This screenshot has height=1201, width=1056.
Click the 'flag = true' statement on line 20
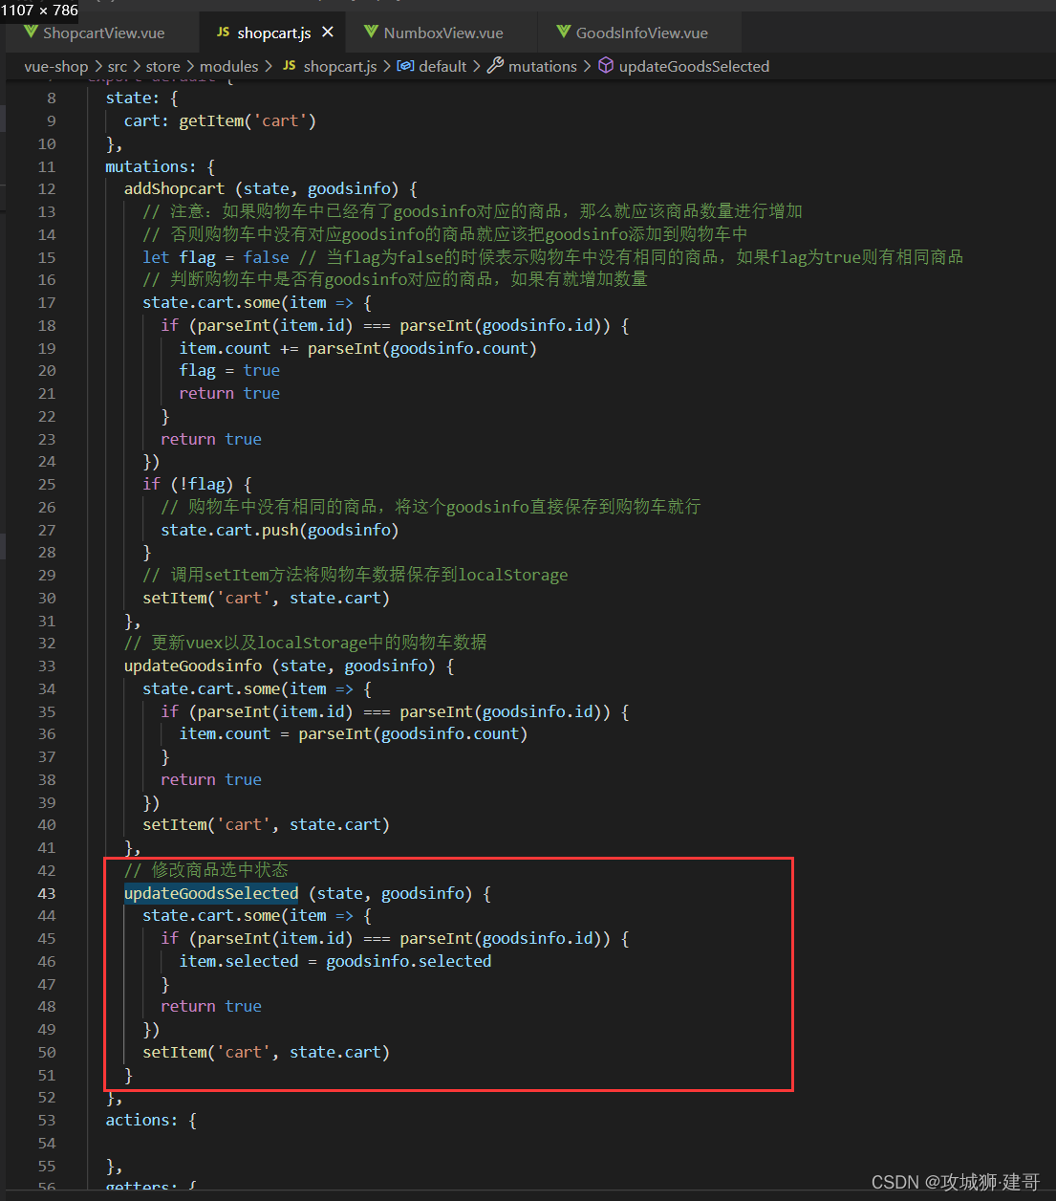coord(229,370)
